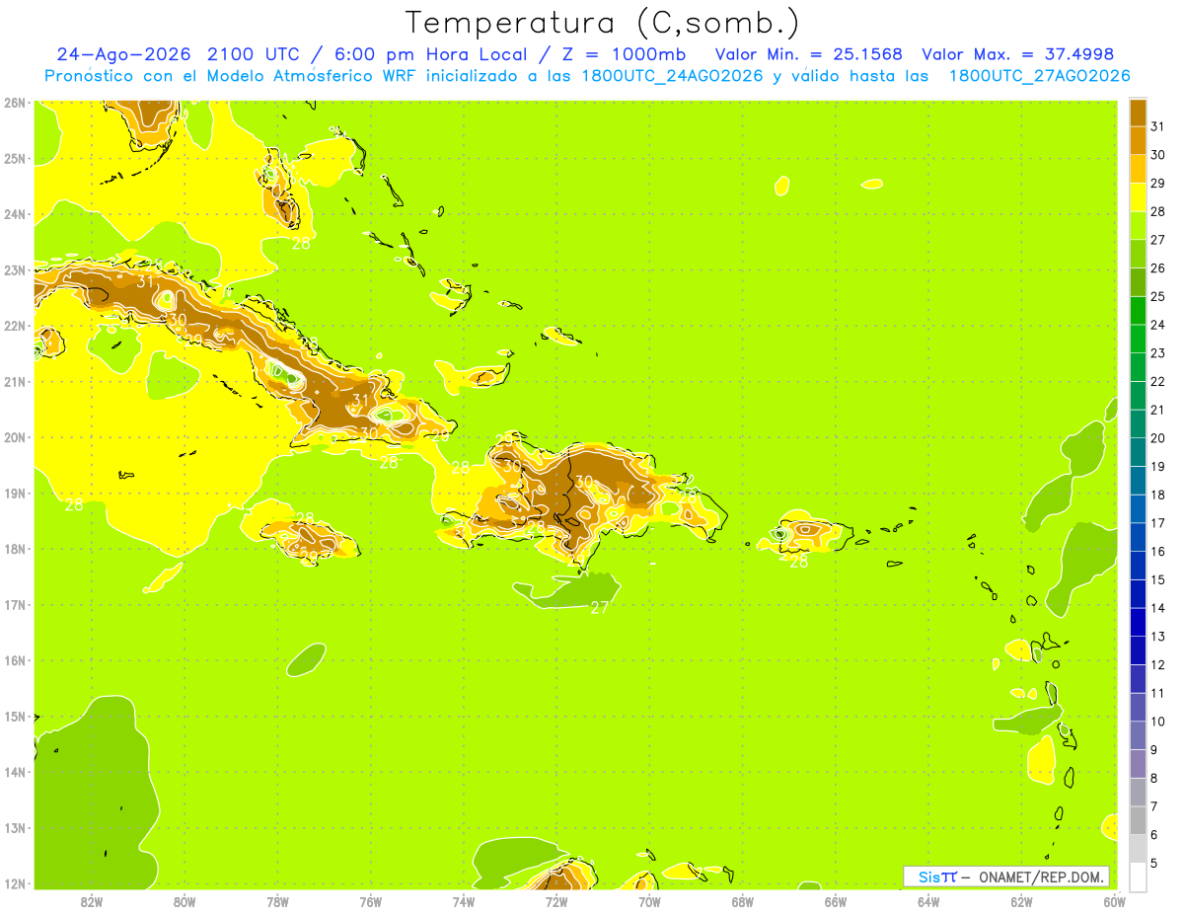Click the 70W longitude axis label
The image size is (1184, 915).
coord(649,900)
